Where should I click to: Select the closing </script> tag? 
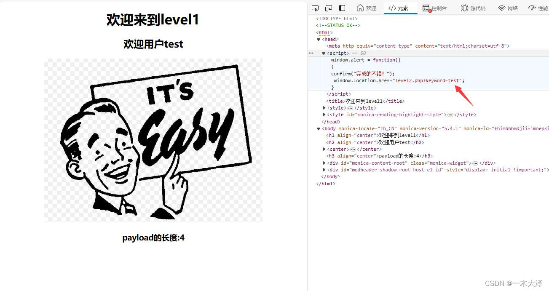click(338, 94)
